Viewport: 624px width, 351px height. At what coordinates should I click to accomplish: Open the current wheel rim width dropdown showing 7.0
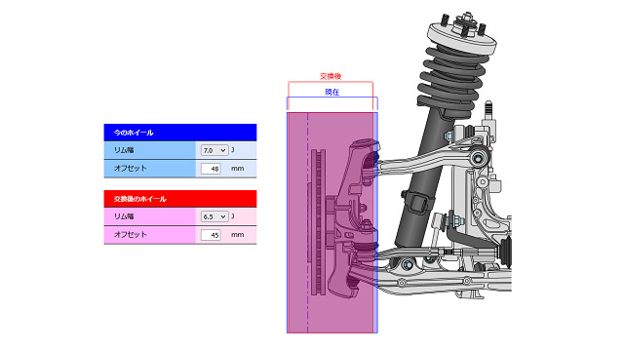[214, 150]
